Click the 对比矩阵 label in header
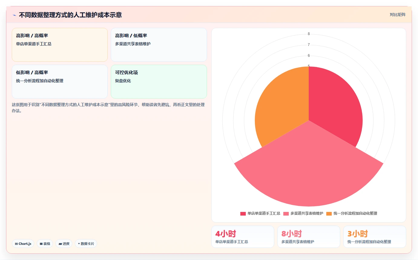Viewport: 418px width, 260px height. click(x=397, y=15)
